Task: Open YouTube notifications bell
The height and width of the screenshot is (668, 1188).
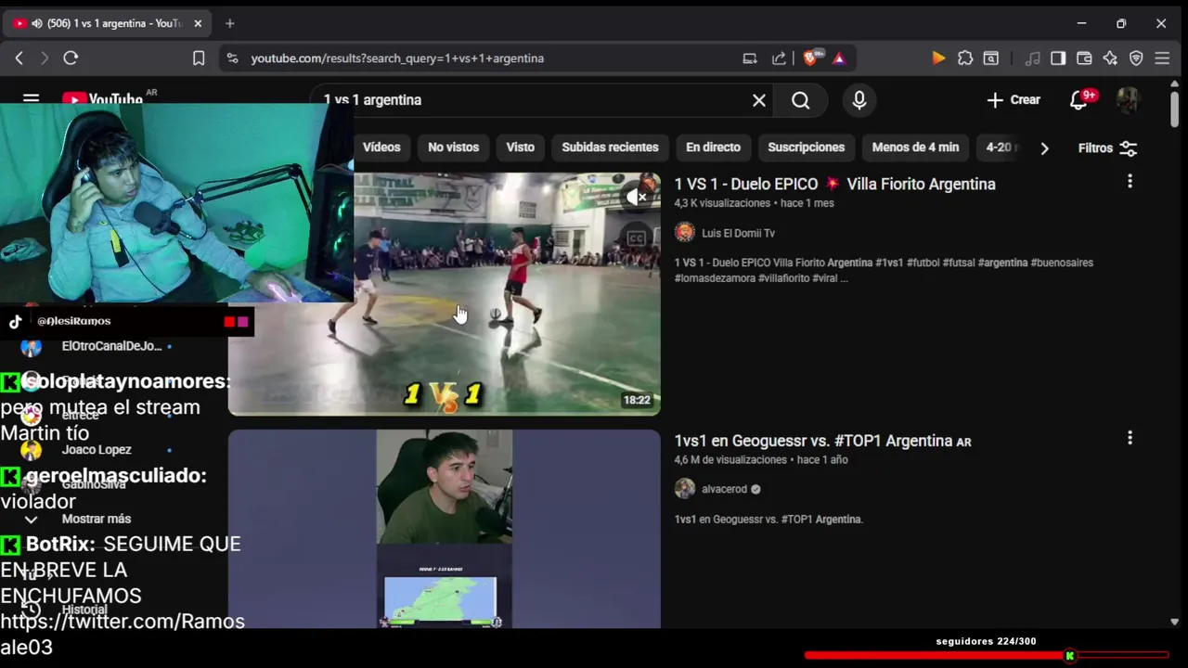Action: click(x=1078, y=100)
